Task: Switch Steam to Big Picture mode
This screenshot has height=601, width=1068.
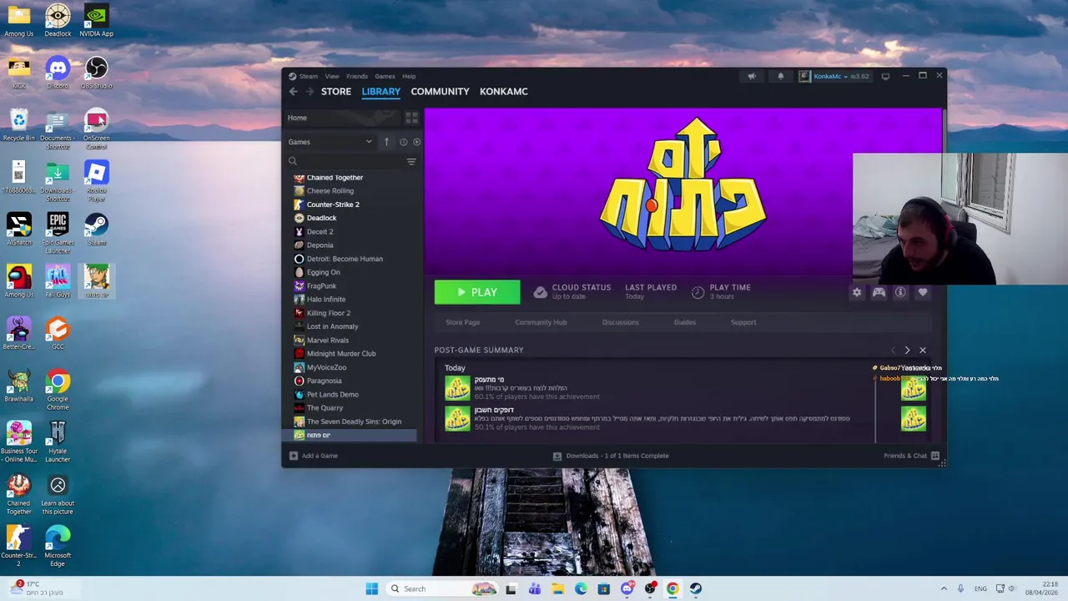Action: coord(885,76)
